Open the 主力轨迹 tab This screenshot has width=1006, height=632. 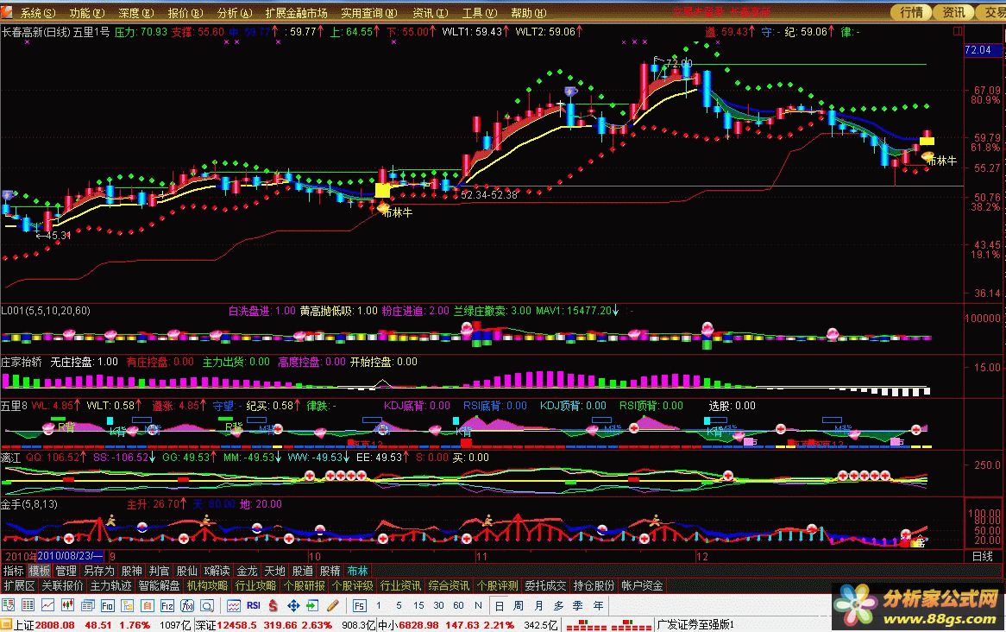[x=110, y=585]
